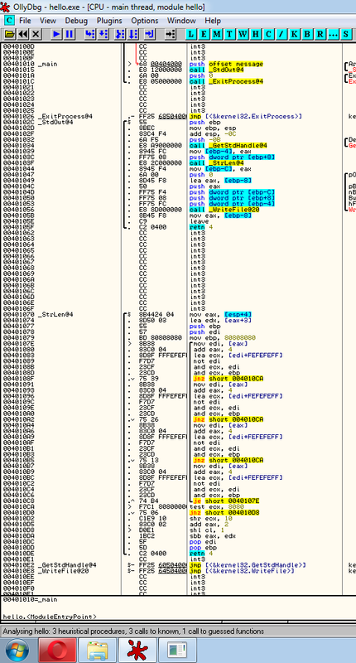Show Source with S button

(x=346, y=34)
